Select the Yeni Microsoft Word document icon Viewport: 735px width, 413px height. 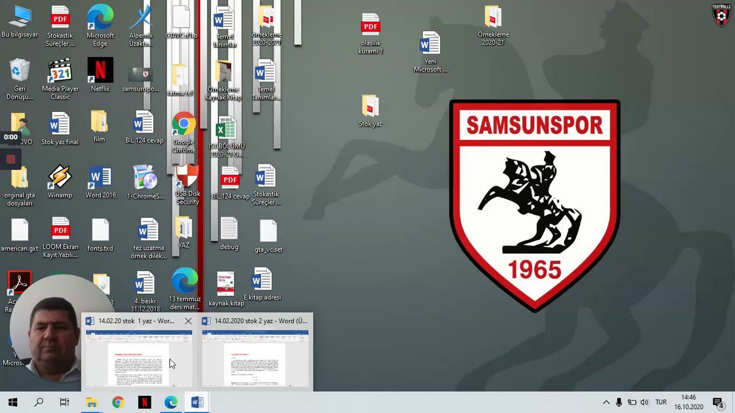point(430,52)
